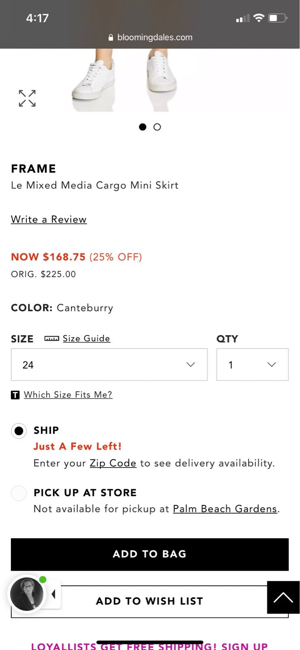Click the Zip Code link
Screen dimensions: 300x650
pyautogui.click(x=113, y=463)
